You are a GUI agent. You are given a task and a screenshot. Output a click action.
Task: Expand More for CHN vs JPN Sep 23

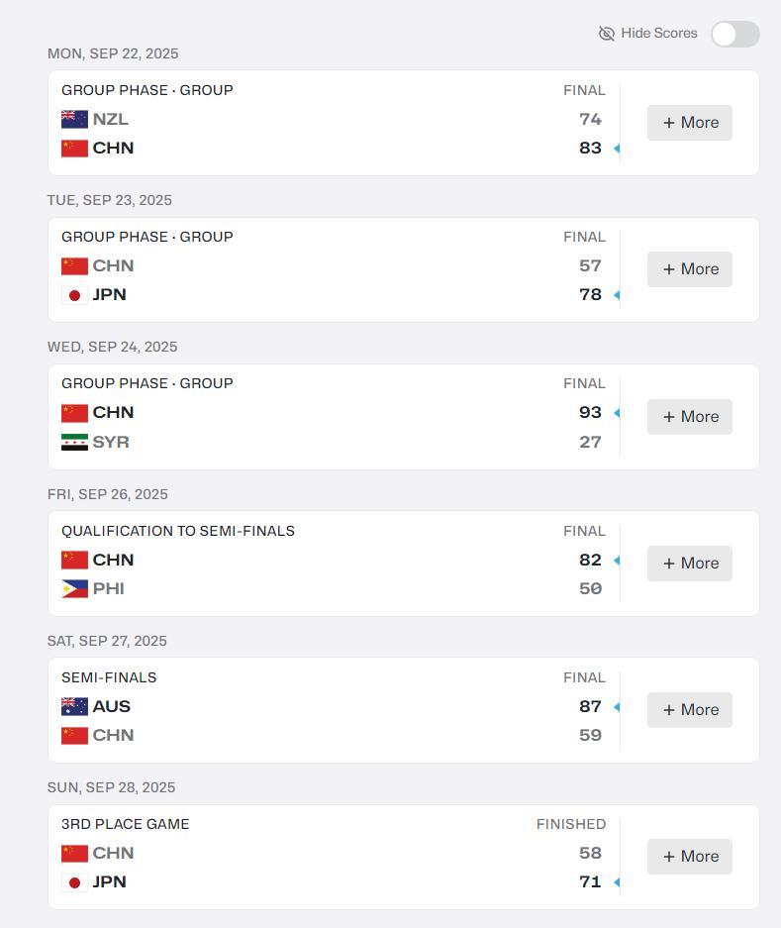click(x=690, y=269)
